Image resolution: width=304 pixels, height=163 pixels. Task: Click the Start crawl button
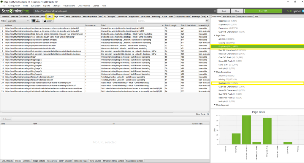point(224,11)
